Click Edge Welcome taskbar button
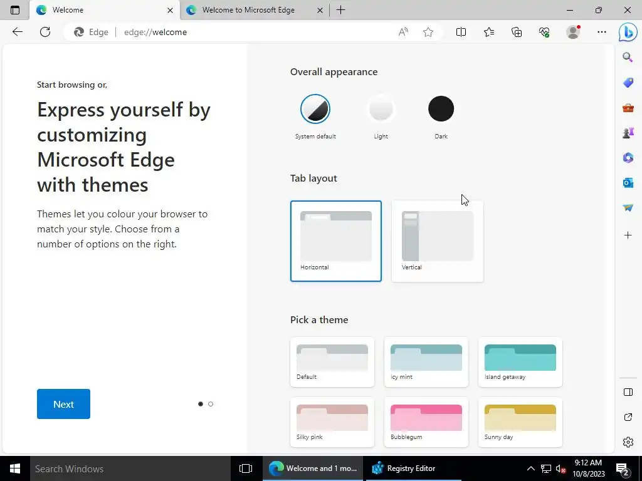Screen dimensions: 642x481 click(x=313, y=468)
